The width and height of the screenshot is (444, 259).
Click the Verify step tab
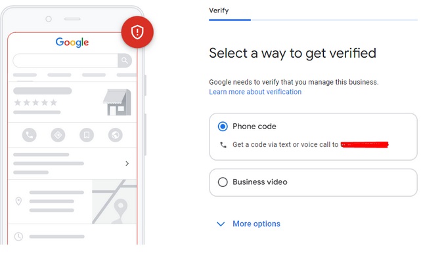click(x=219, y=10)
